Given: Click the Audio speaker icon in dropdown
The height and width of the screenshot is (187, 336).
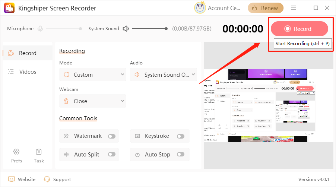Looking at the screenshot, I should [x=137, y=75].
